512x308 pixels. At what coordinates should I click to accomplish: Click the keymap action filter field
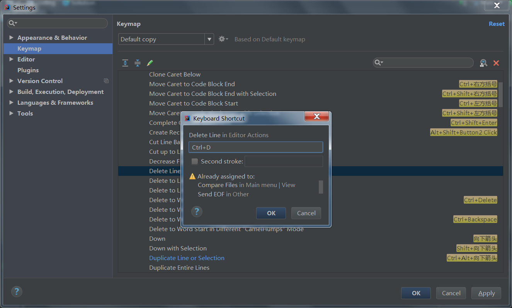(x=423, y=63)
